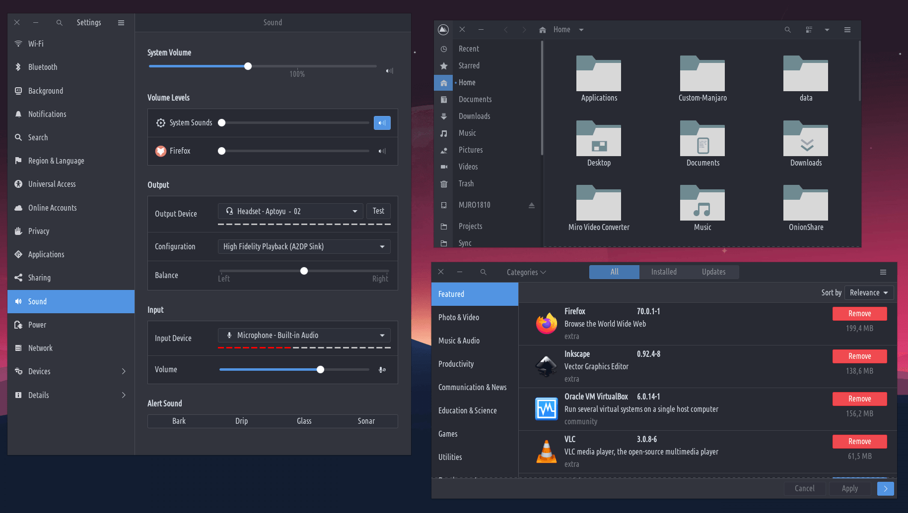This screenshot has width=908, height=513.
Task: Click the Test button for output device
Action: click(378, 211)
